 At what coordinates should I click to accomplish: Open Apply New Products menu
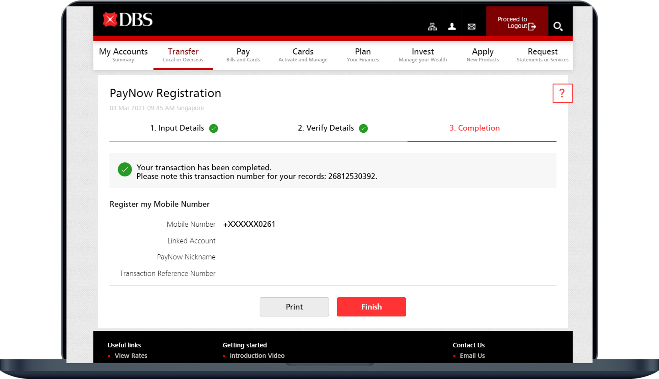click(483, 55)
